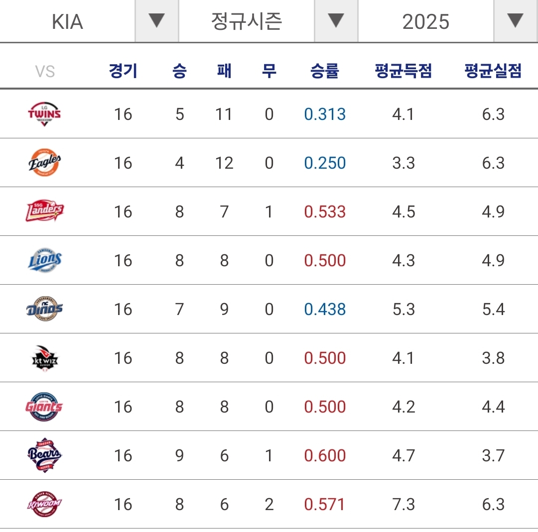Click the 0.250 win rate for Eagles

coord(325,163)
